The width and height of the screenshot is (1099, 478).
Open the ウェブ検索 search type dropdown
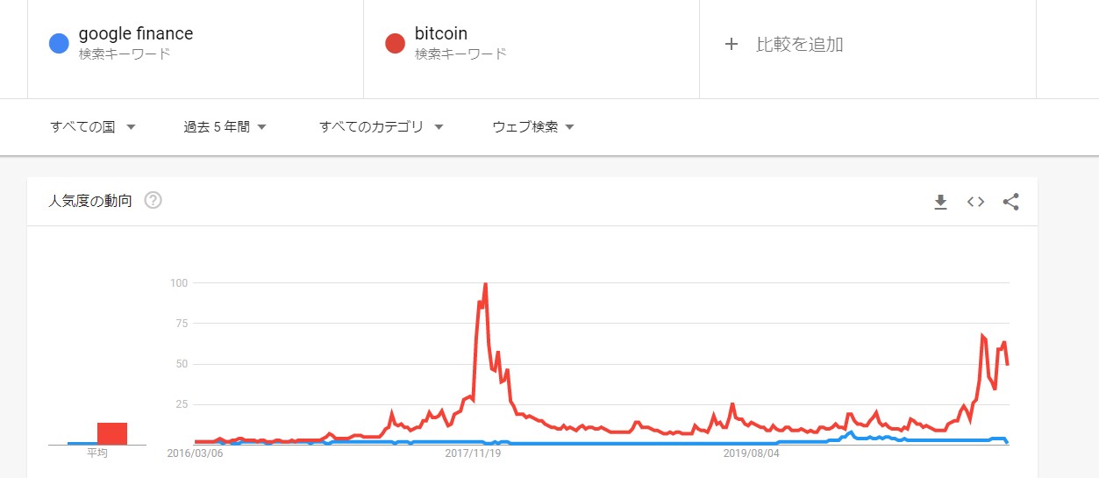(533, 127)
